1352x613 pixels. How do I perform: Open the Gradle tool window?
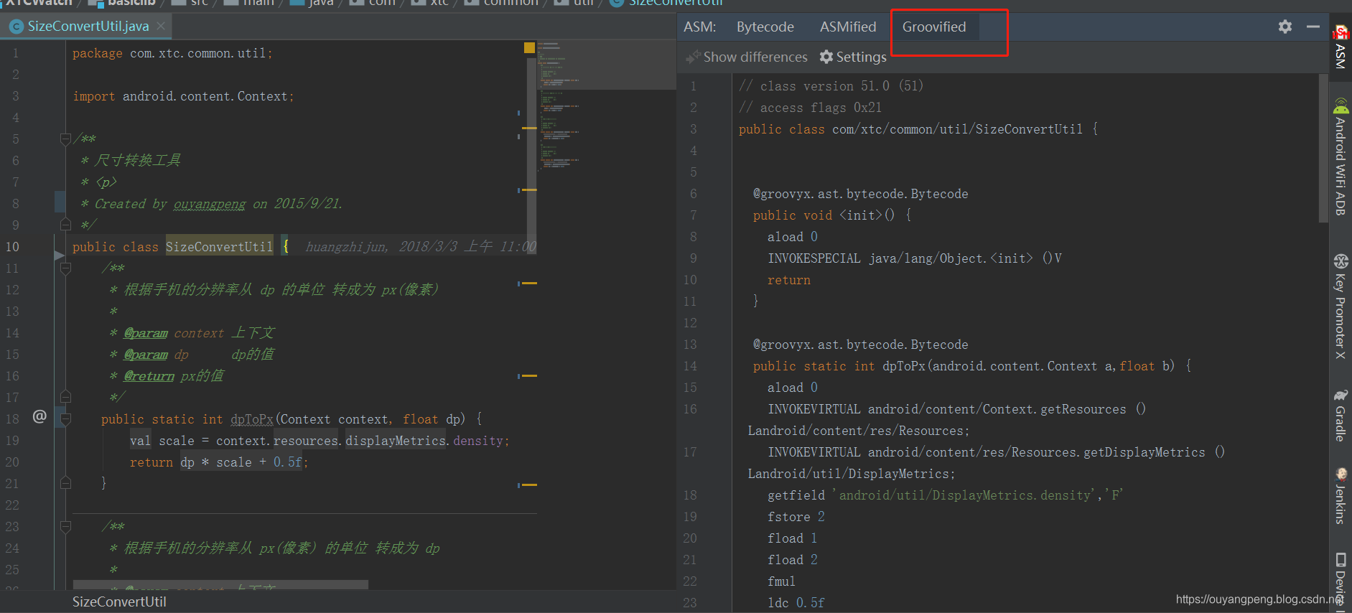[1341, 415]
